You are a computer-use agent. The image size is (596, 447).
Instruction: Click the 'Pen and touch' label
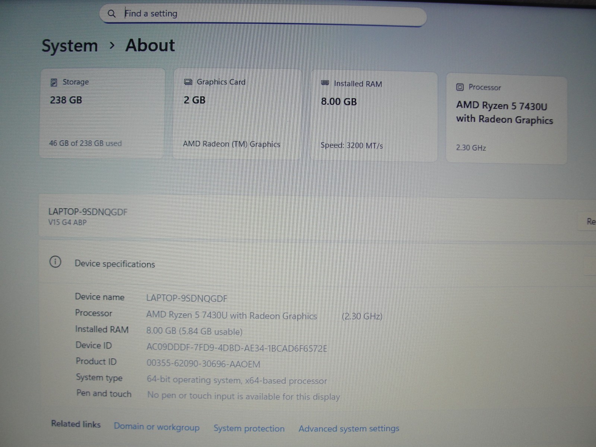tap(104, 394)
